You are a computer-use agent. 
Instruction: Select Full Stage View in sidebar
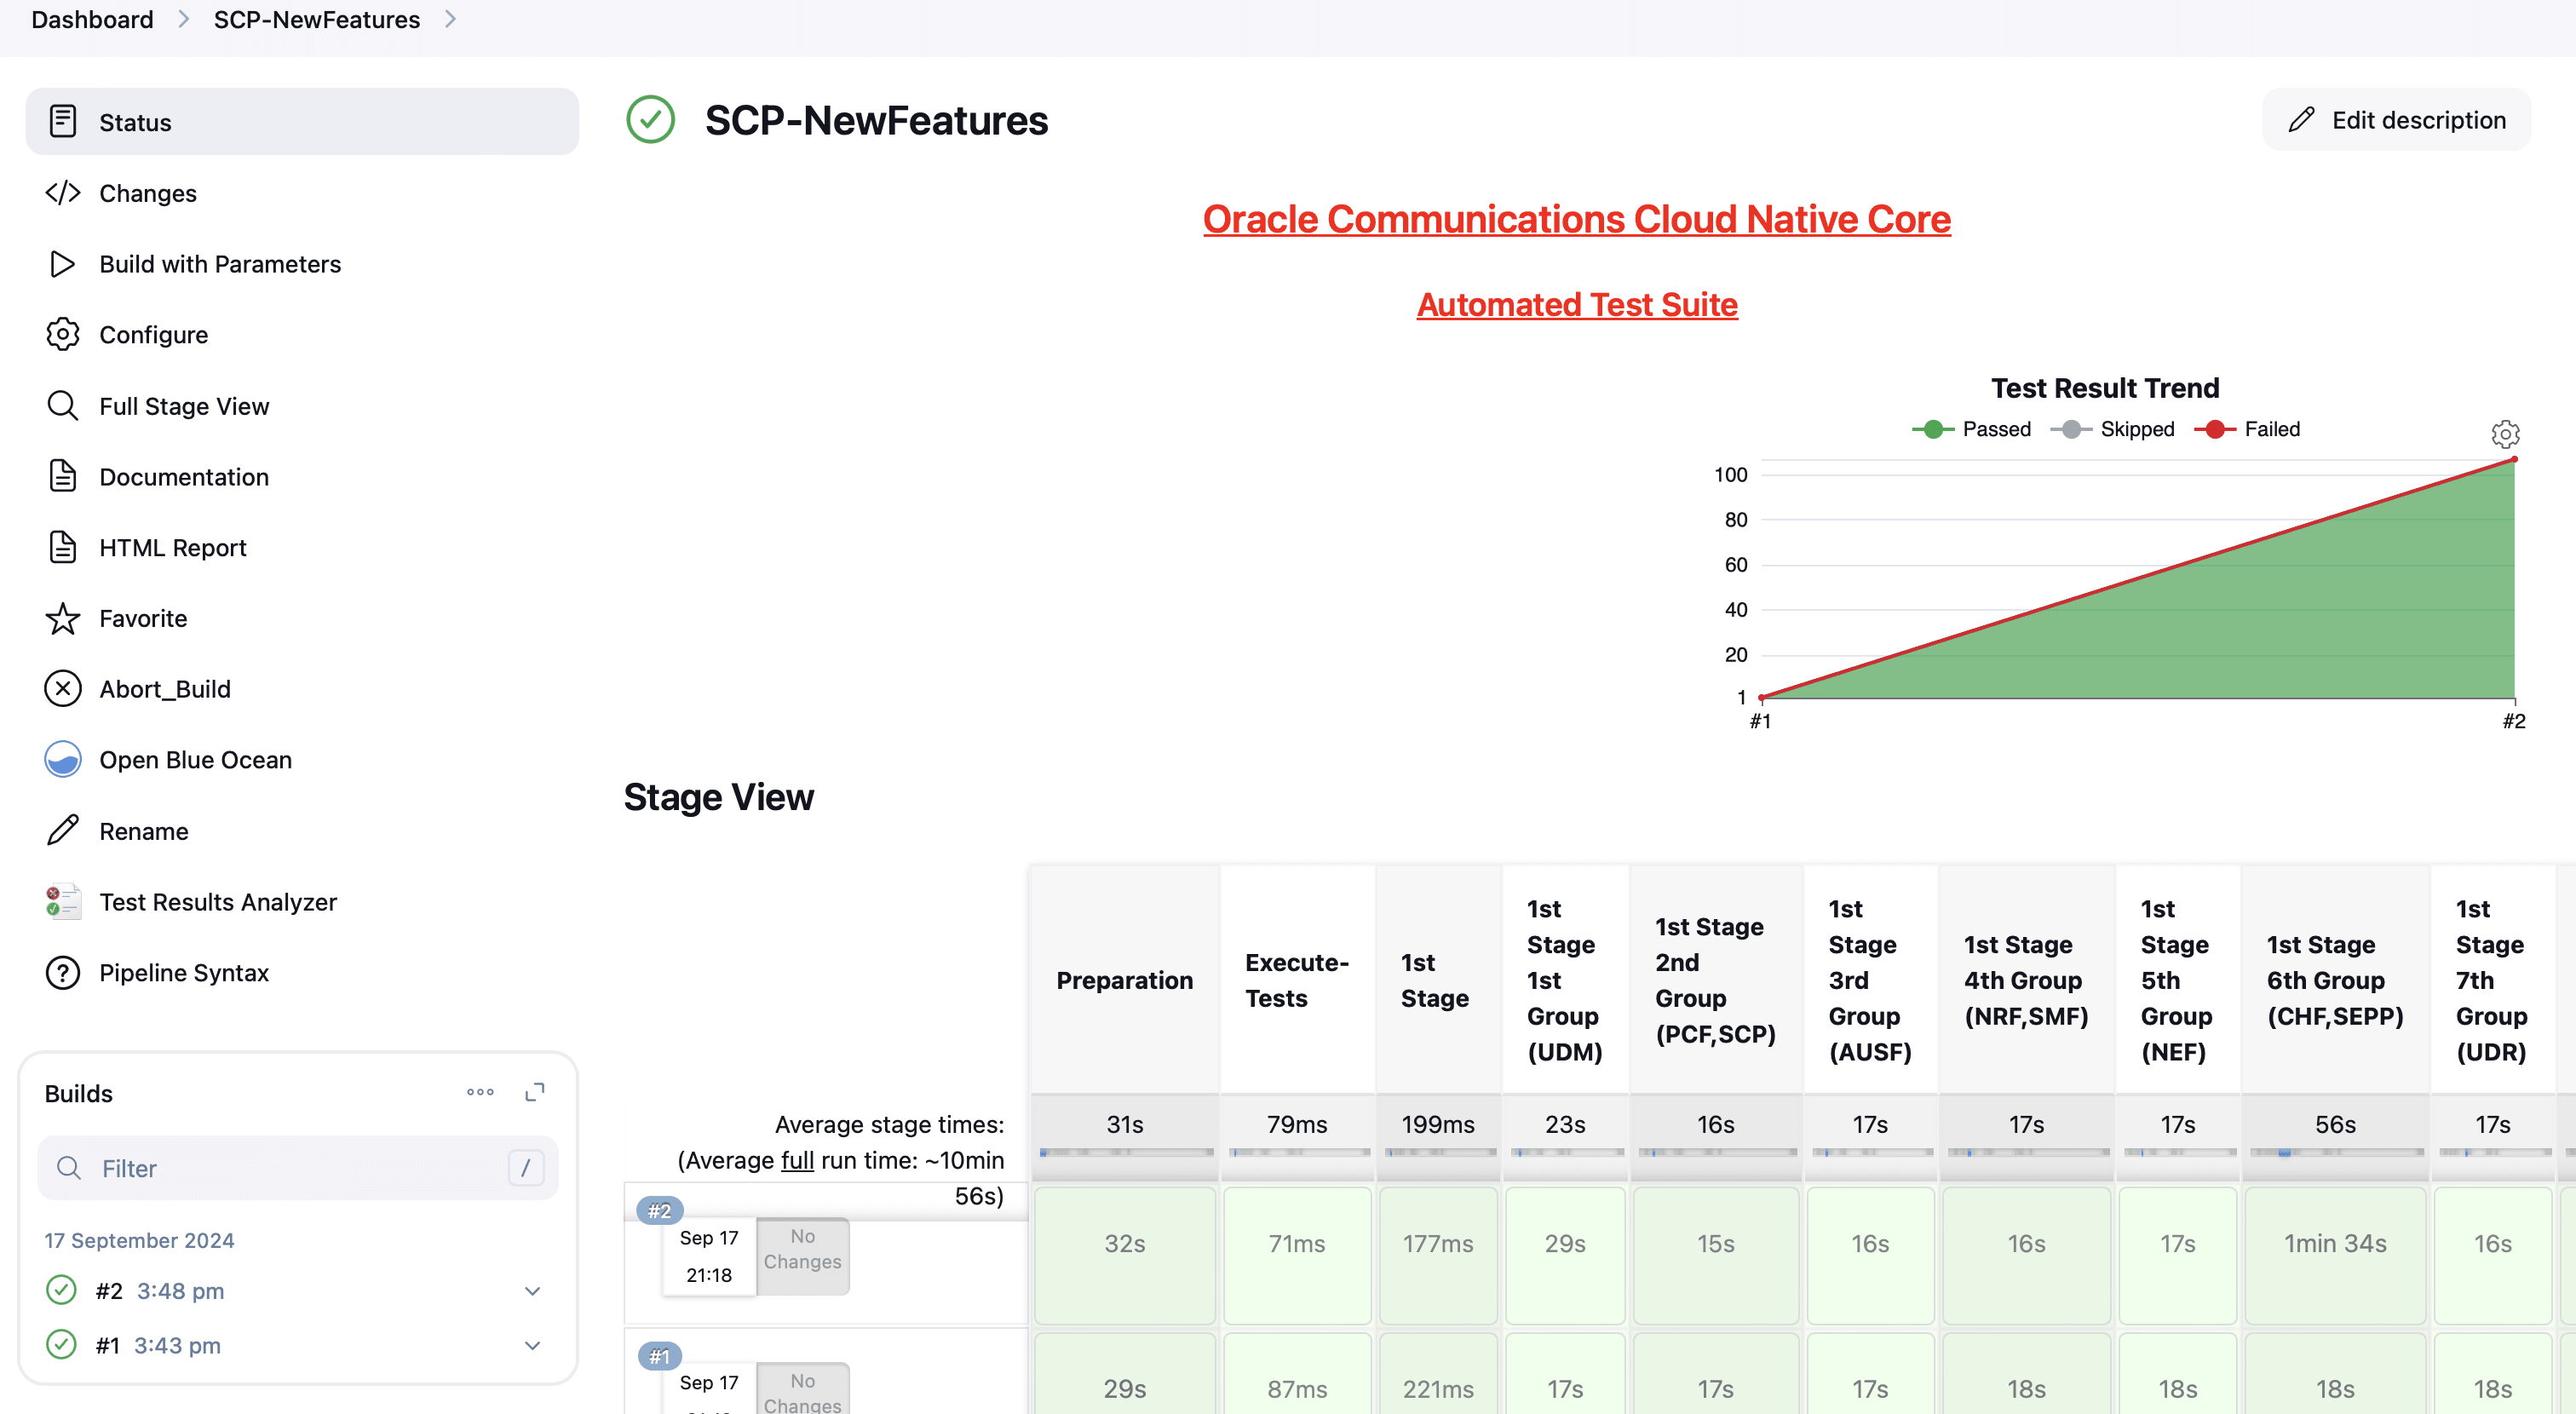(x=184, y=406)
